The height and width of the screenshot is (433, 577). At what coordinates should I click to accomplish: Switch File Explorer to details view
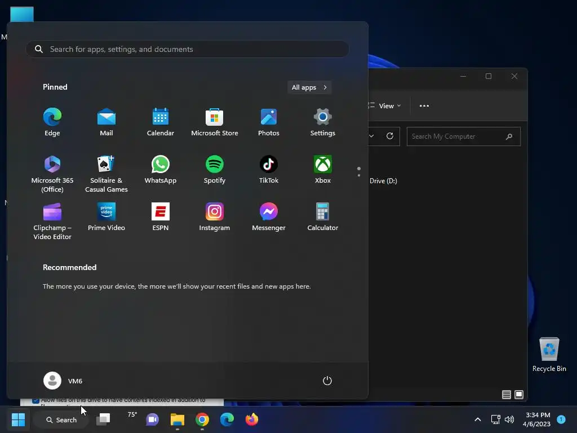(507, 395)
